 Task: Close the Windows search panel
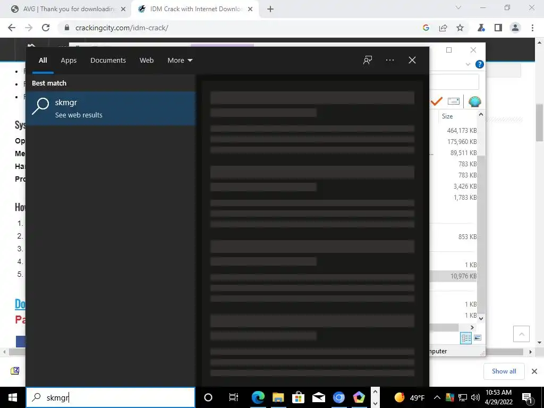point(412,60)
